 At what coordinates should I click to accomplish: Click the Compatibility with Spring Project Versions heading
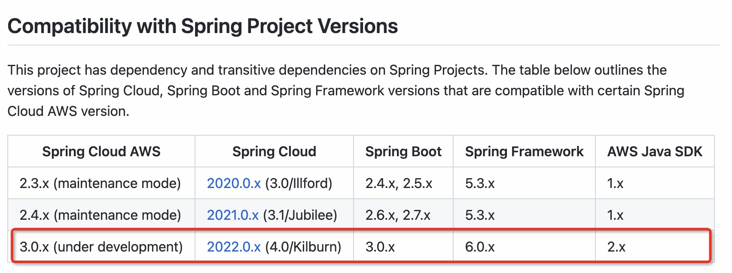[203, 26]
